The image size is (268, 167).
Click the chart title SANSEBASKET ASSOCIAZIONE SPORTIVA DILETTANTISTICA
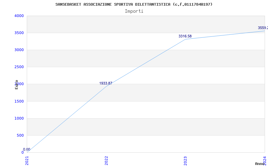tap(134, 4)
